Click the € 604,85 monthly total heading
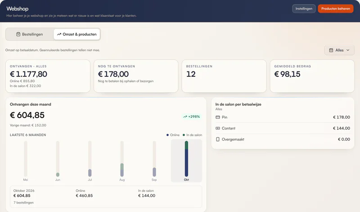This screenshot has width=360, height=212. tap(27, 115)
